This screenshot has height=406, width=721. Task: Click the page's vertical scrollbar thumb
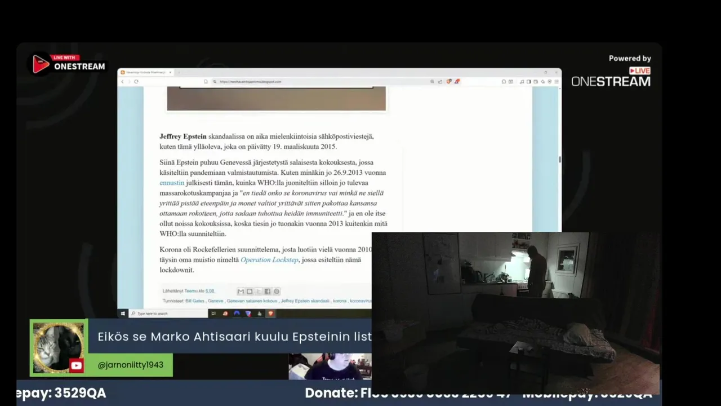(x=560, y=160)
